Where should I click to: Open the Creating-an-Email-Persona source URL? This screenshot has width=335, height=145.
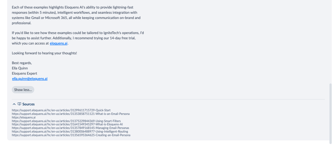tap(71, 135)
